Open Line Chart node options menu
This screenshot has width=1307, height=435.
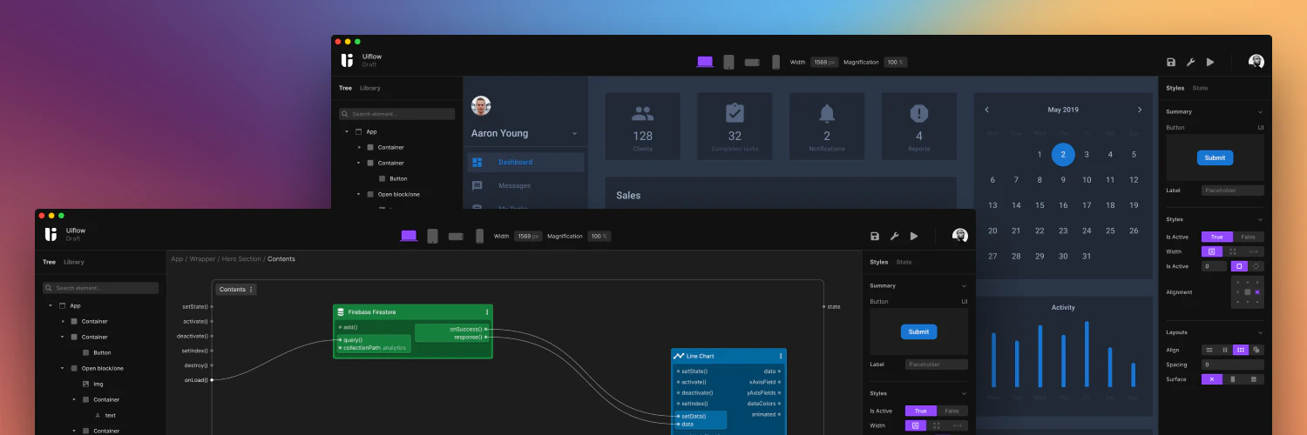tap(781, 356)
